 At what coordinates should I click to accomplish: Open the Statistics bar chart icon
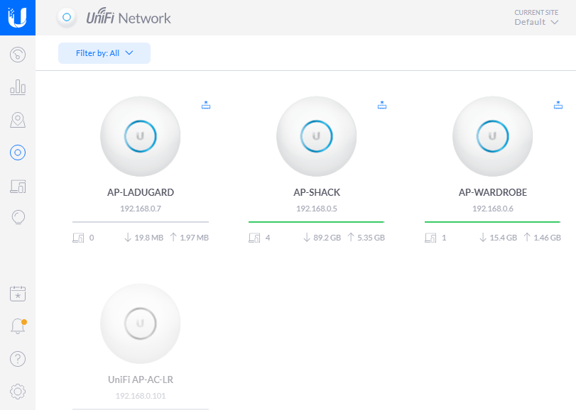pyautogui.click(x=18, y=87)
